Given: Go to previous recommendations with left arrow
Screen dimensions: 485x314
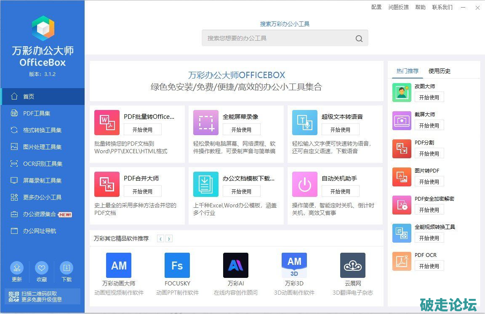Looking at the screenshot, I should 160,239.
